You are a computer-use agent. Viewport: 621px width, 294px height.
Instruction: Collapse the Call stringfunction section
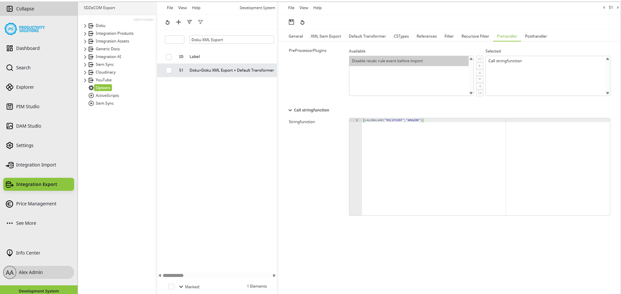pyautogui.click(x=290, y=110)
